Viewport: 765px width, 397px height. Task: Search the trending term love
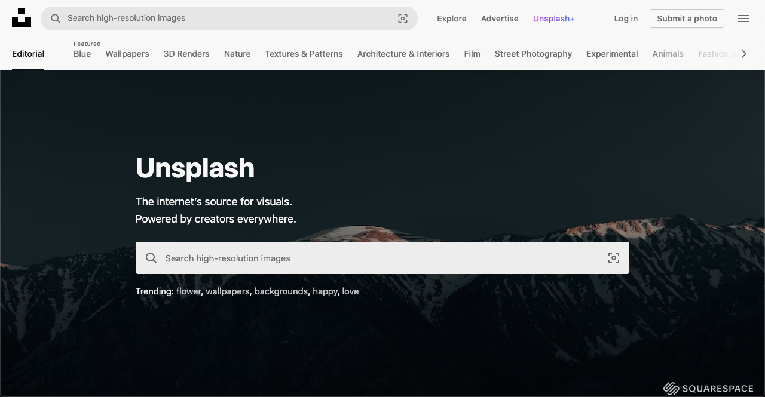point(350,291)
